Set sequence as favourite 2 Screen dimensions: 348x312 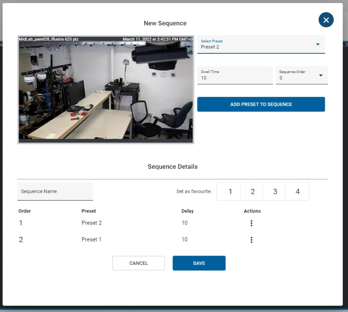[253, 191]
